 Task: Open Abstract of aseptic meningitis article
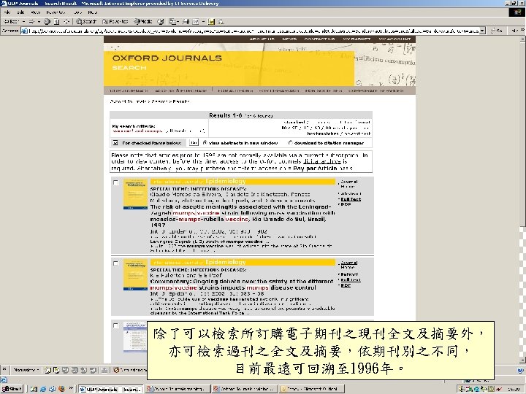click(351, 194)
